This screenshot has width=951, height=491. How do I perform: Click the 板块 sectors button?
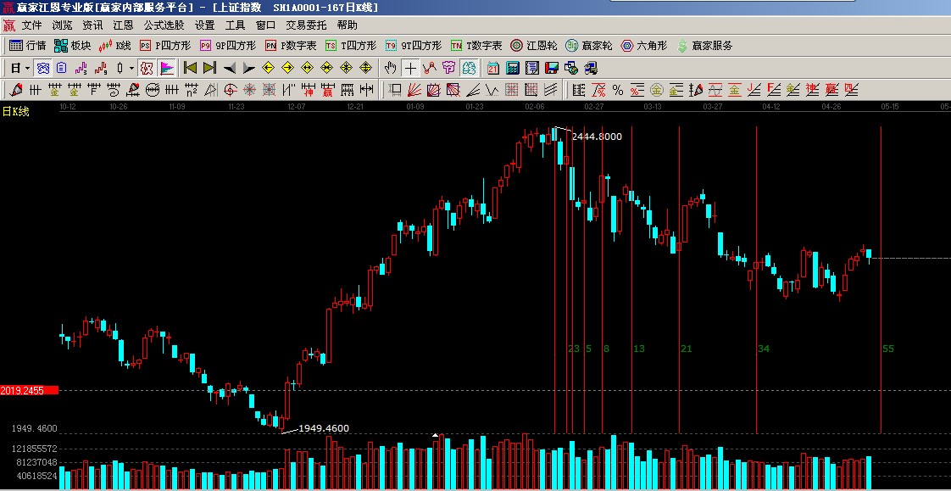[x=73, y=46]
